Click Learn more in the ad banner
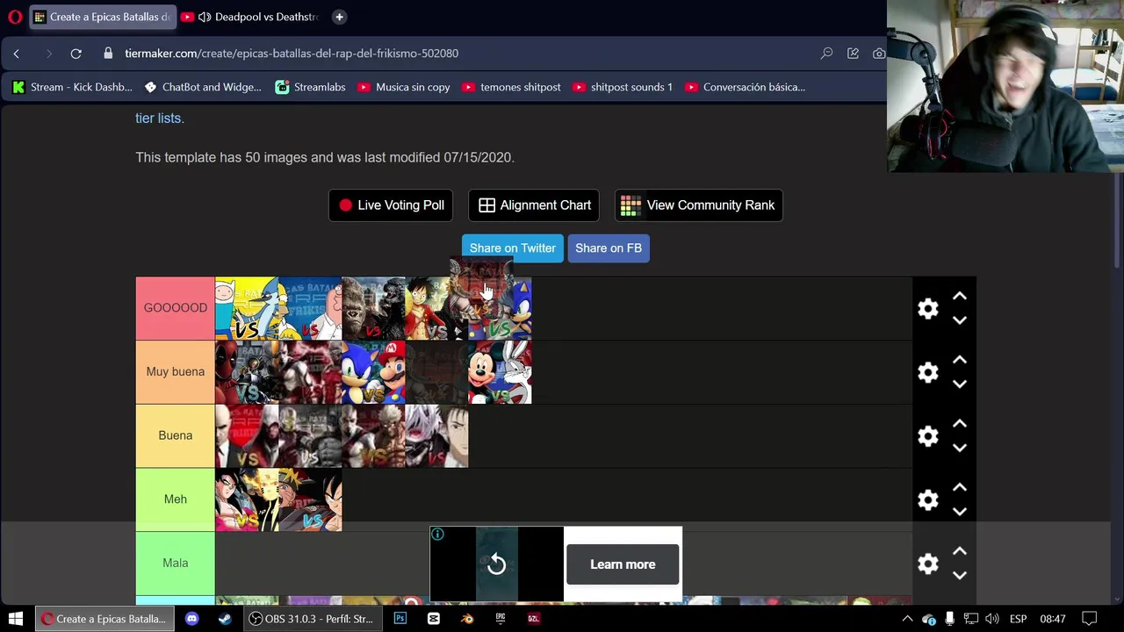This screenshot has height=632, width=1124. 623,564
